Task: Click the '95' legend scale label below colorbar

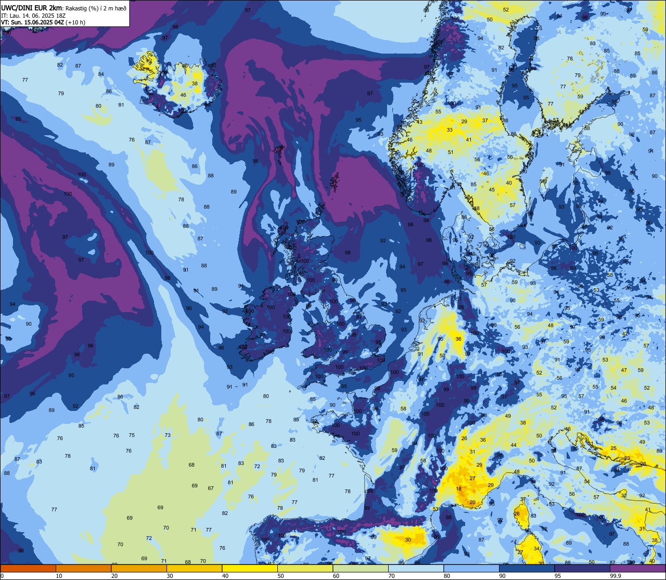Action: pos(558,576)
